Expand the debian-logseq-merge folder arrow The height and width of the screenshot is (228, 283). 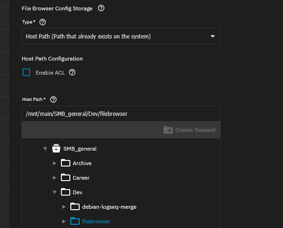tap(64, 207)
